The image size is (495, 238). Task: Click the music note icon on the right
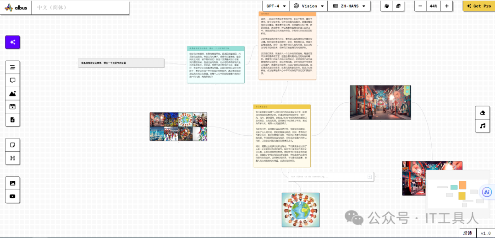point(482,126)
